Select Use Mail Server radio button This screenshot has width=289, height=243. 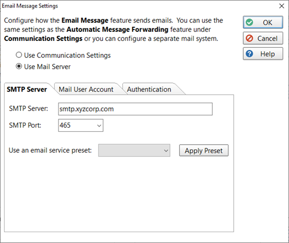pos(43,66)
